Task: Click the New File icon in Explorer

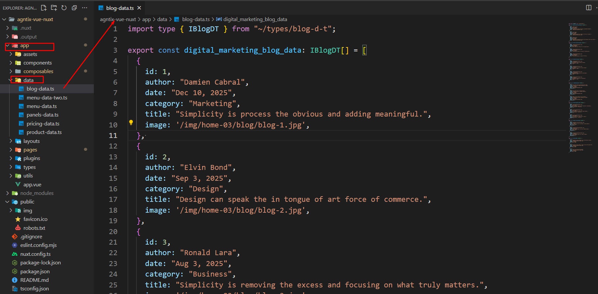Action: pos(44,8)
